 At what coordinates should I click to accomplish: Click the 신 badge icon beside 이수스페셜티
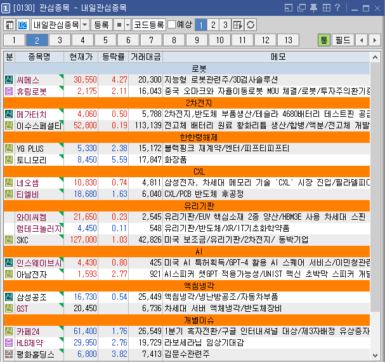tap(9, 125)
